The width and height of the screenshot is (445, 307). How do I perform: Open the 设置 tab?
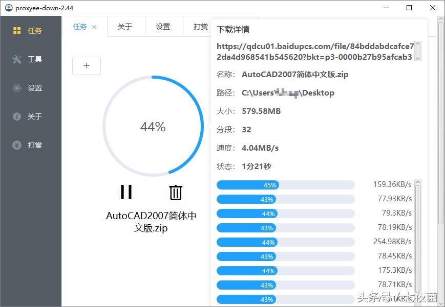click(164, 26)
